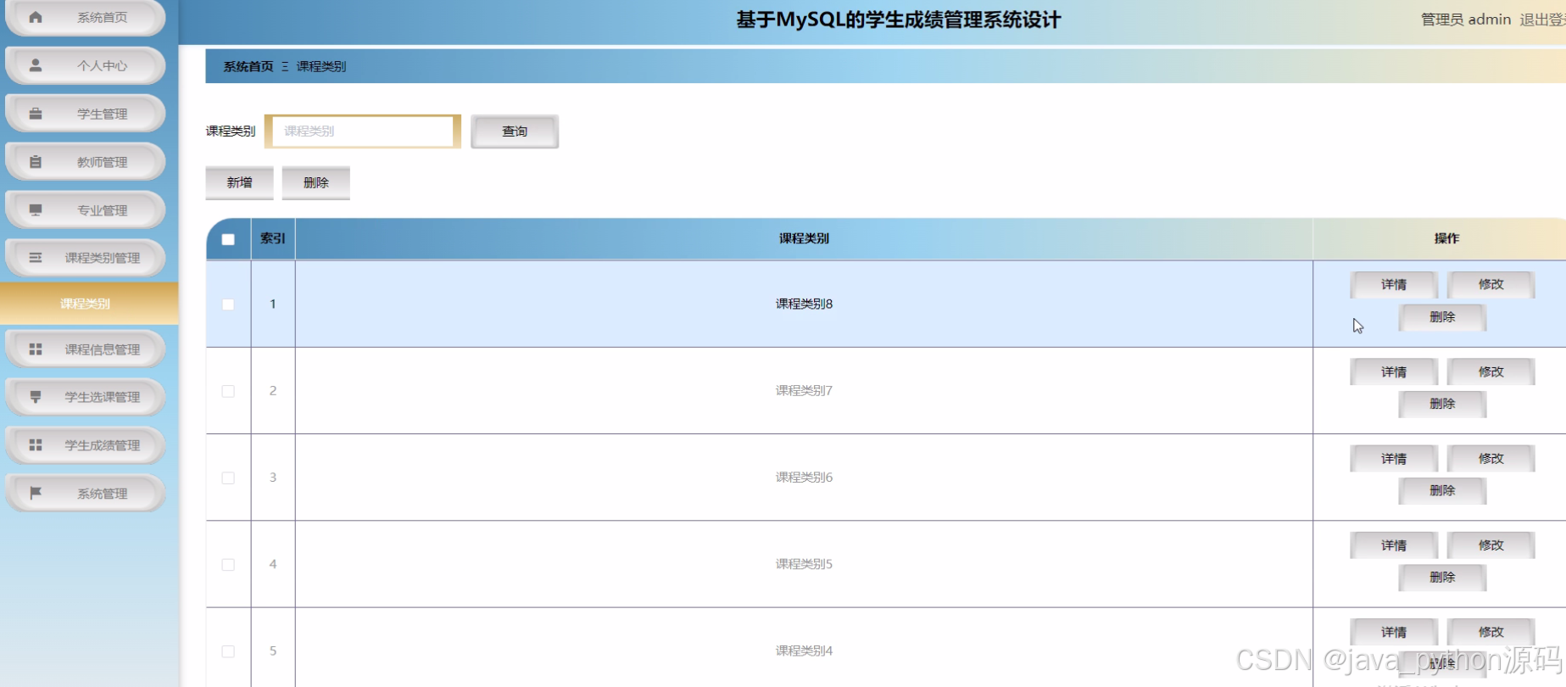Expand the 学生管理 sidebar menu
Viewport: 1566px width, 687px height.
(x=86, y=114)
